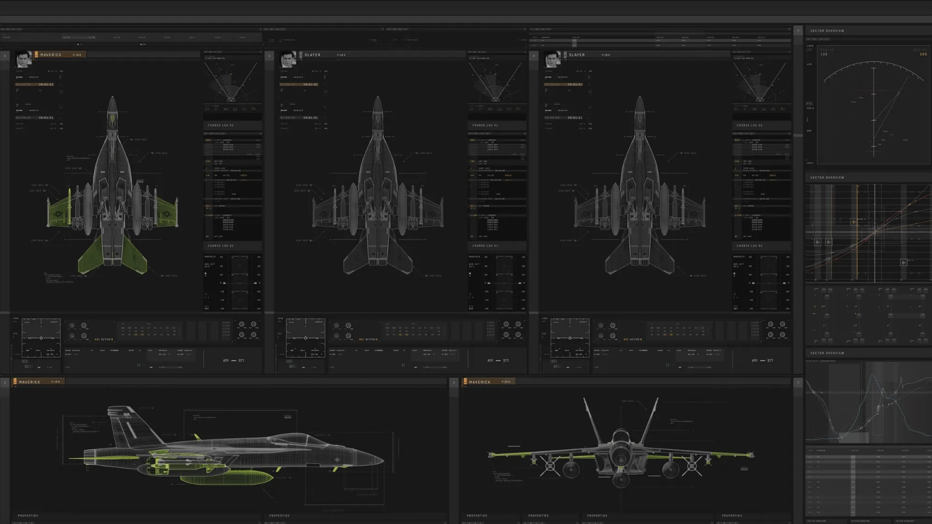The height and width of the screenshot is (524, 932).
Task: Select green centerline fuel tank on side view
Action: (x=226, y=478)
